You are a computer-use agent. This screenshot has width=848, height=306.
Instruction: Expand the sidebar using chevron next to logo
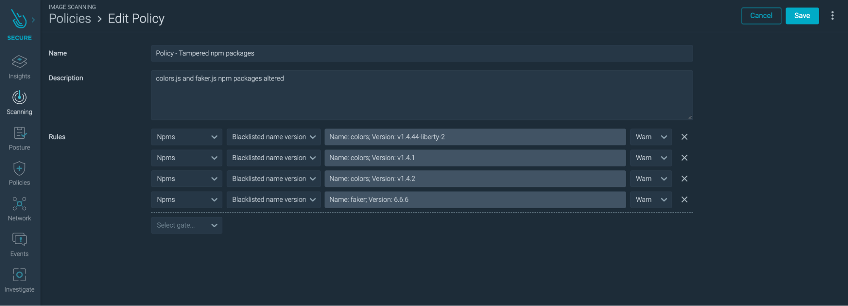(x=33, y=19)
